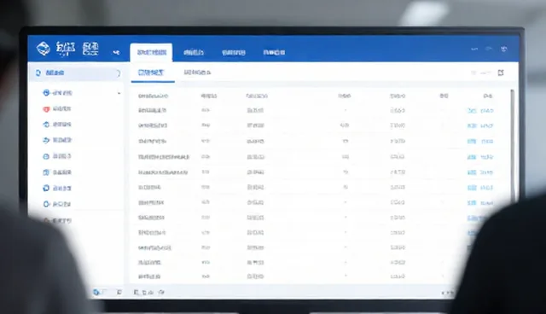The width and height of the screenshot is (546, 314).
Task: Select the active white tab in the blue header
Action: 151,53
